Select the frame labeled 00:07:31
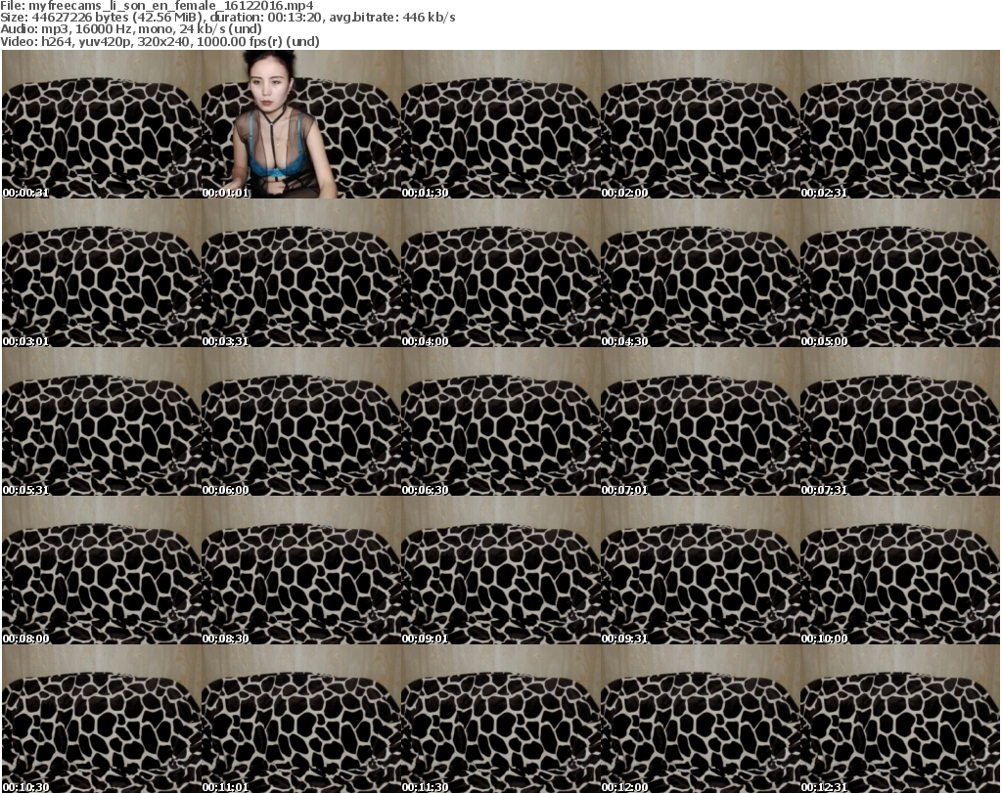 click(899, 421)
